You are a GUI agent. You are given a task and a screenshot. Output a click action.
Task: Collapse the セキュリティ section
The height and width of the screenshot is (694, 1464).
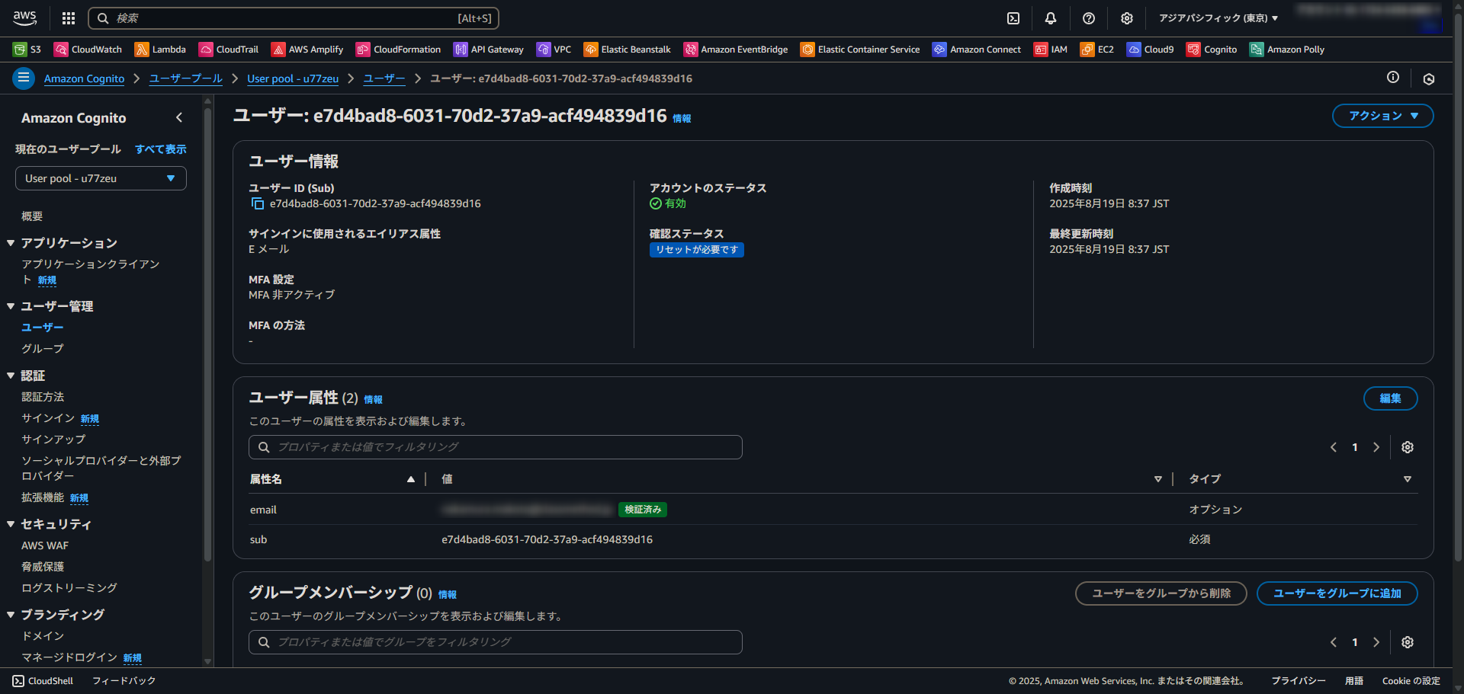pyautogui.click(x=11, y=524)
